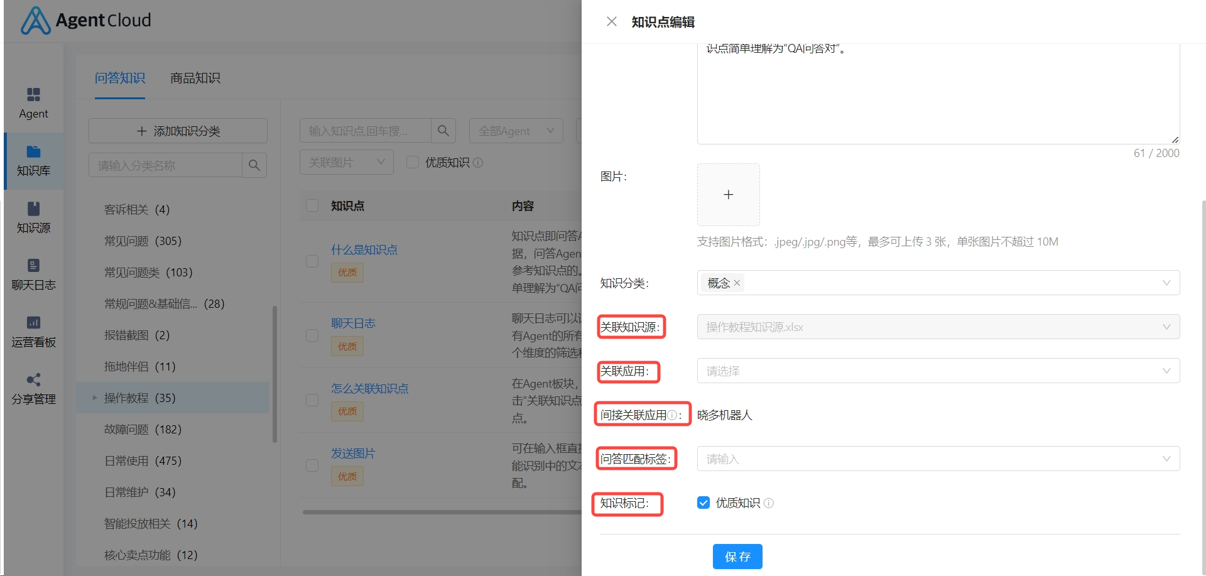Viewport: 1206px width, 576px height.
Task: Click the 知识点 column header
Action: tap(347, 206)
